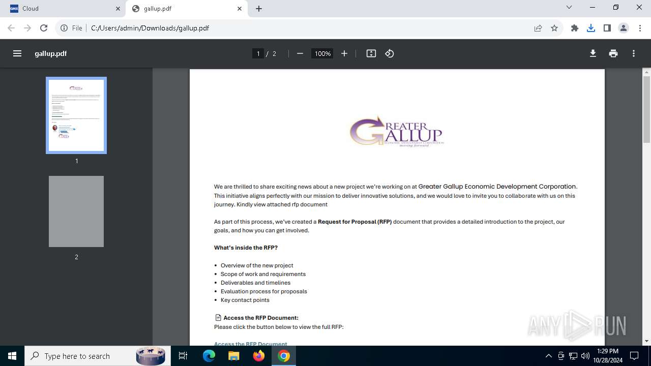
Task: Click the Access the RFP Document link
Action: pyautogui.click(x=251, y=344)
